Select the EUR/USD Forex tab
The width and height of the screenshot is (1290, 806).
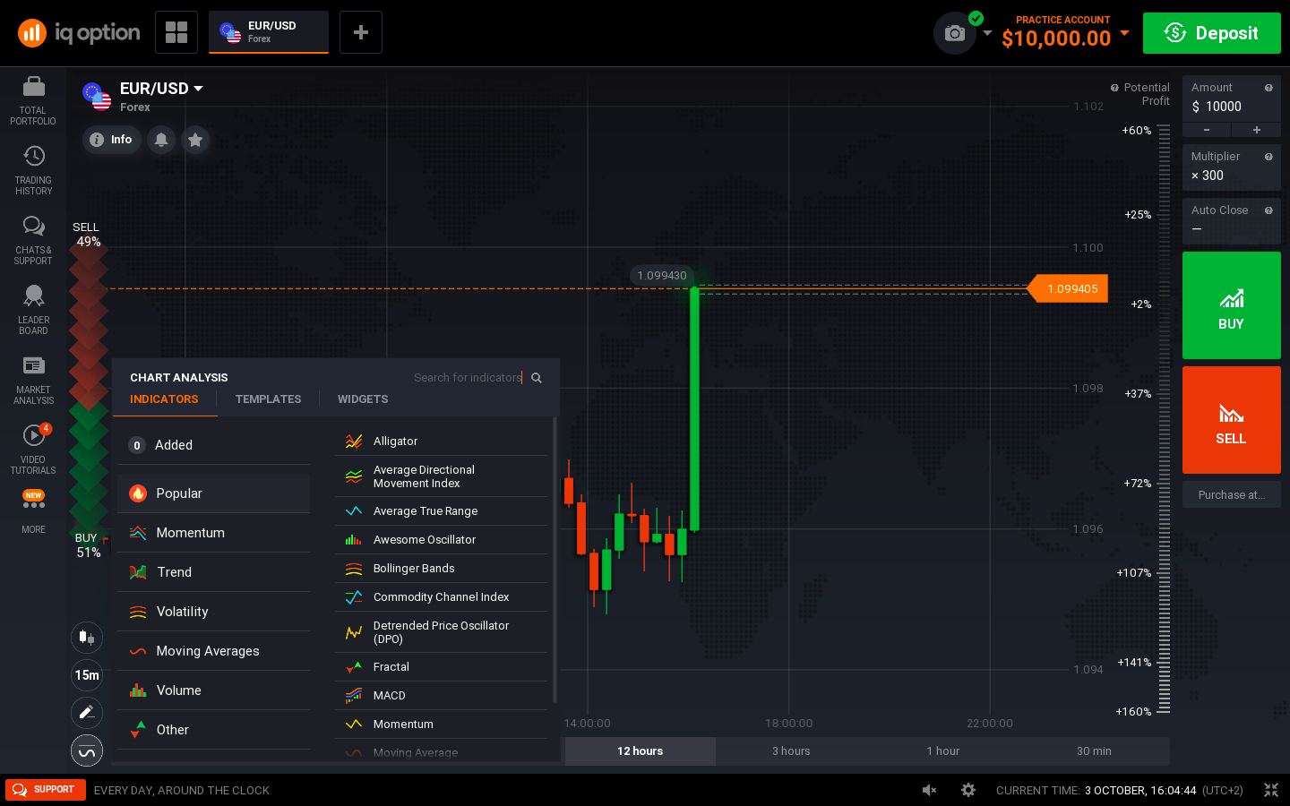coord(269,32)
